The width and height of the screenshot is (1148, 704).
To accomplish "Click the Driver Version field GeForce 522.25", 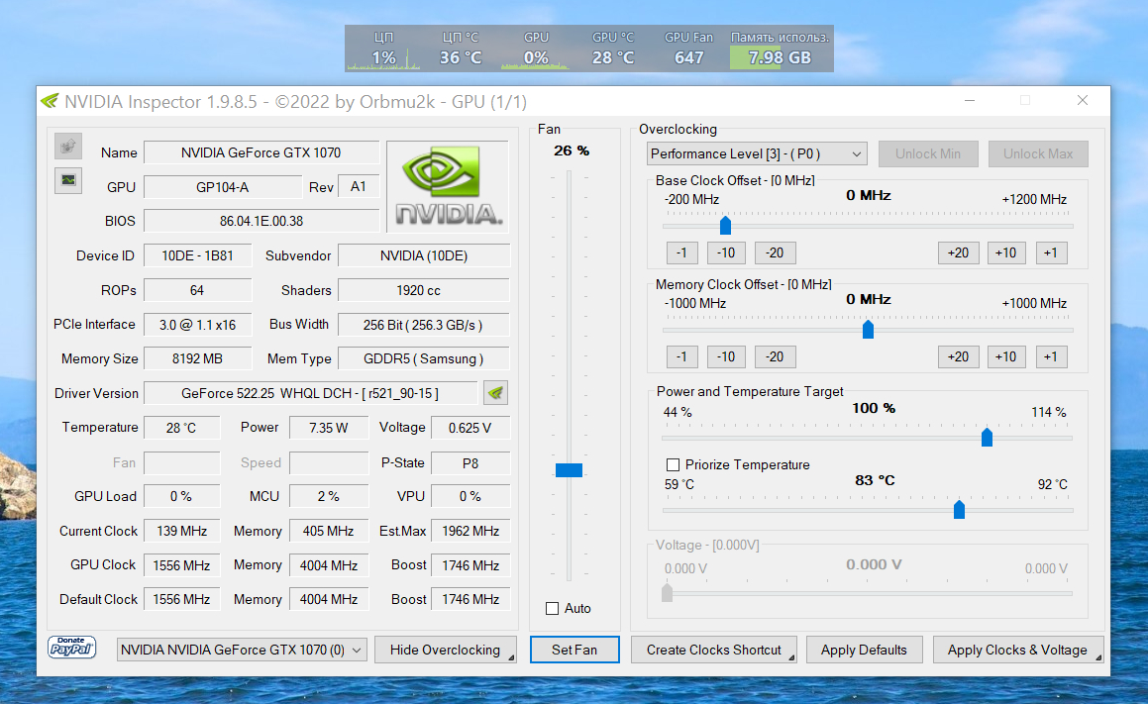I will [310, 393].
